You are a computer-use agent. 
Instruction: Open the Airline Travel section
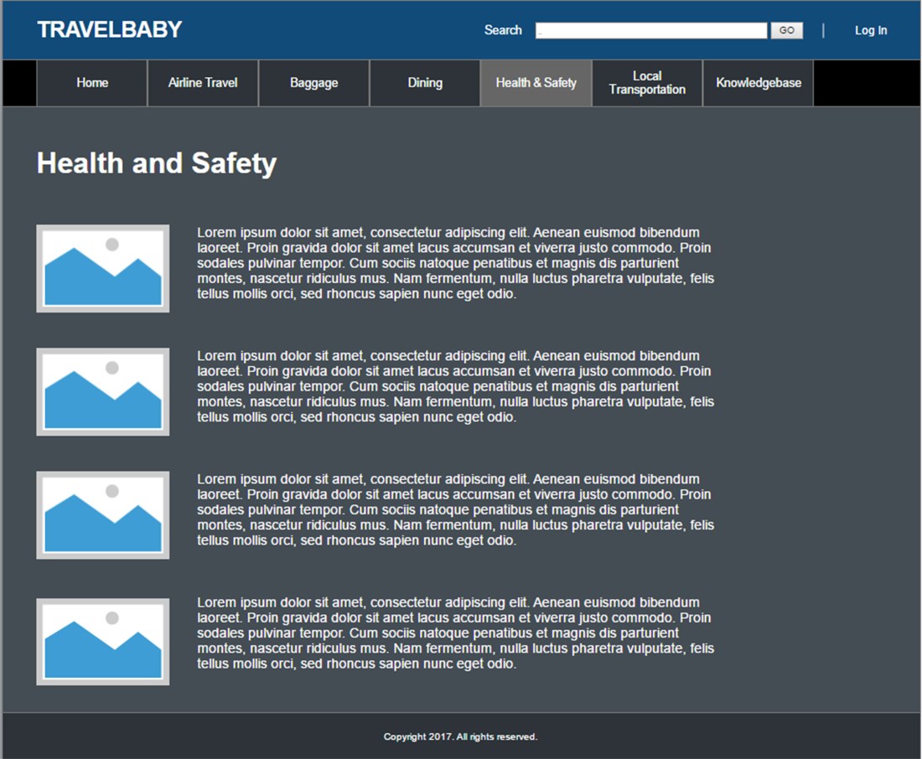[x=202, y=83]
